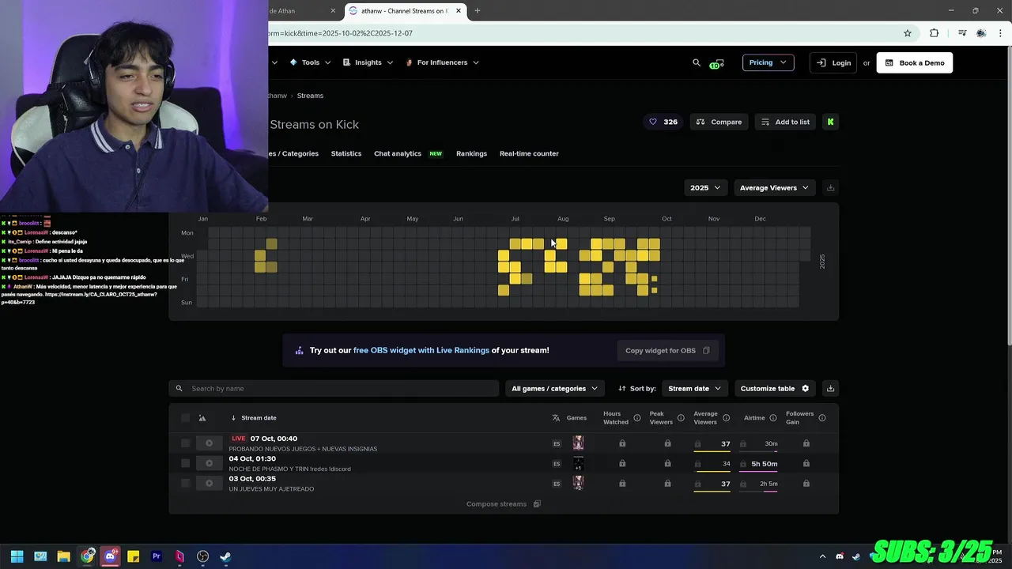The width and height of the screenshot is (1012, 569).
Task: Click the Hours Watched info icon
Action: 636,417
